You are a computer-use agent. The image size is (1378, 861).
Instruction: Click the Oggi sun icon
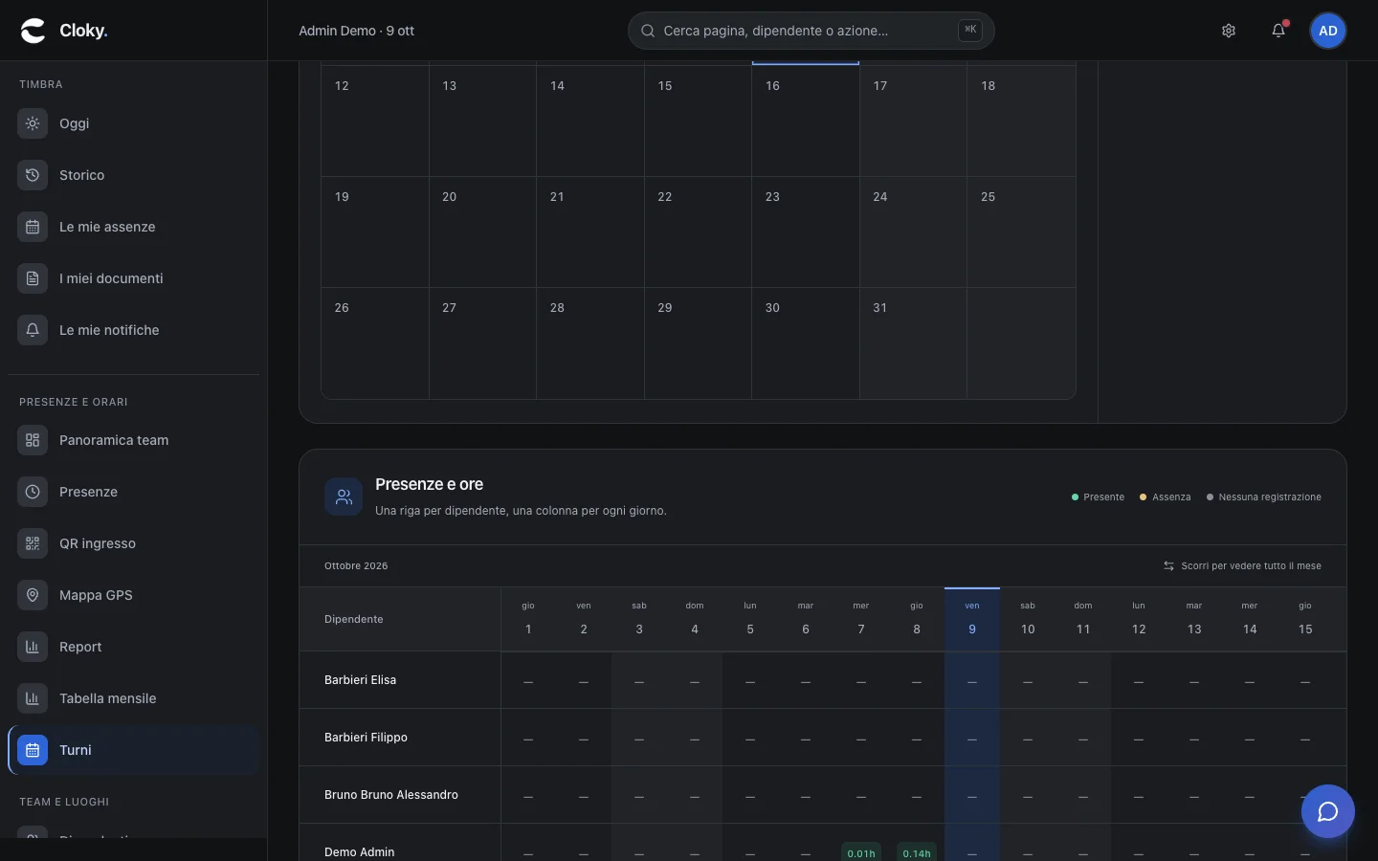[33, 123]
